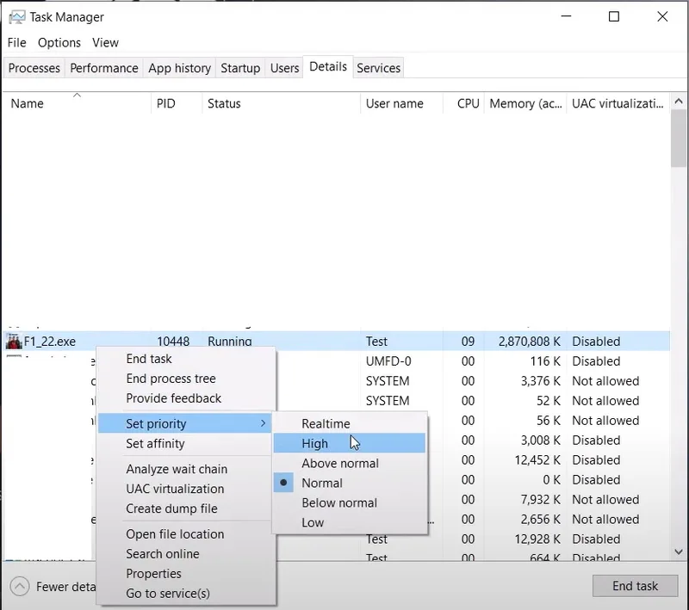The height and width of the screenshot is (610, 689).
Task: Switch to the Details tab
Action: coord(328,67)
